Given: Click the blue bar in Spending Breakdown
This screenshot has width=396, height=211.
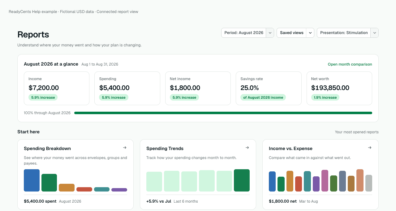Looking at the screenshot, I should [32, 180].
